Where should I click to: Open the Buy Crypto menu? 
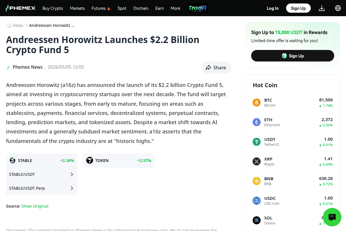53,8
